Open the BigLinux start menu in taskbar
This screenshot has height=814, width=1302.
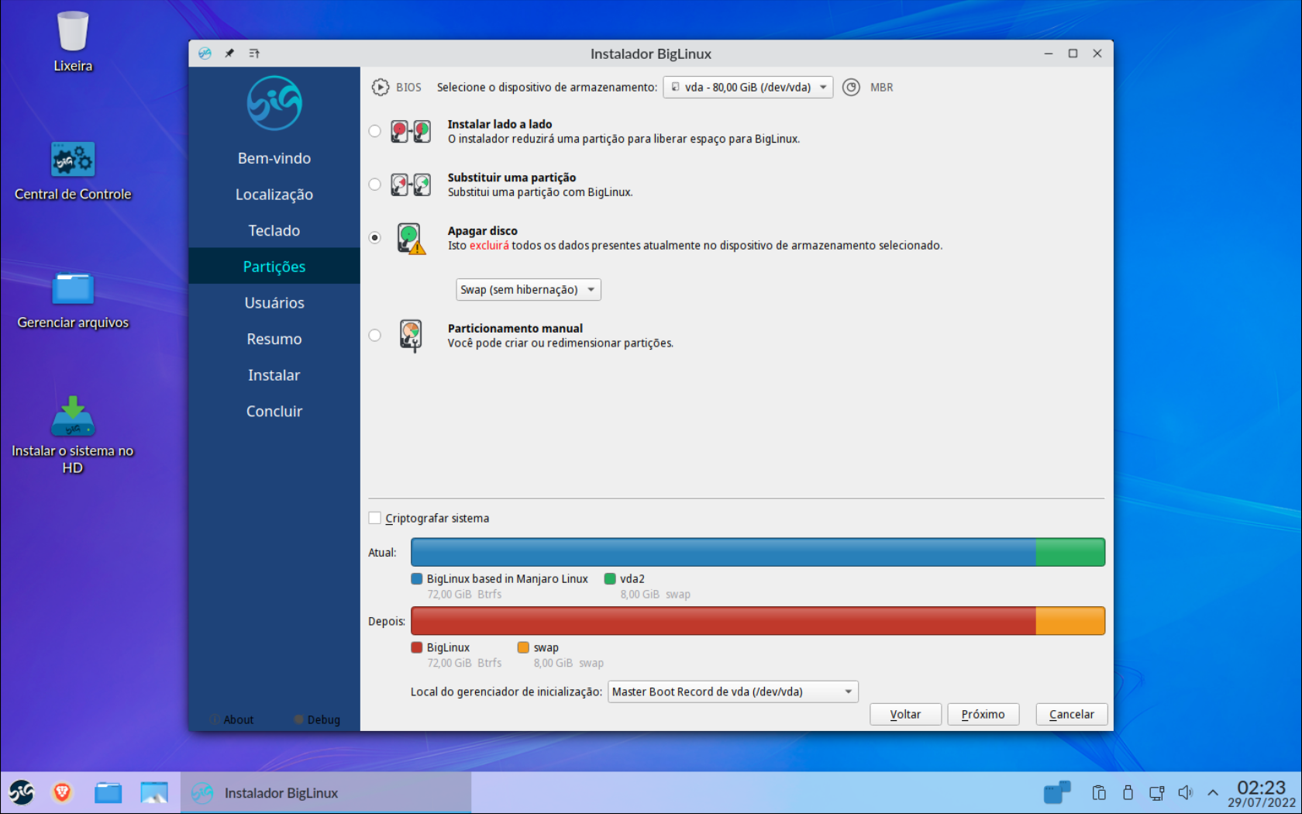pos(22,792)
